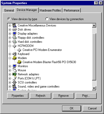Click the device list scroll down arrow
Image resolution: width=104 pixels, height=114 pixels.
click(94, 88)
